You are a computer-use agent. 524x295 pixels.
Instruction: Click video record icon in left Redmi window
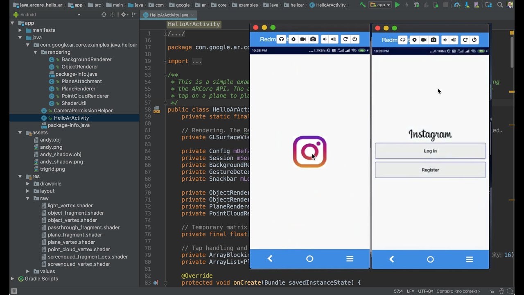[x=303, y=39]
